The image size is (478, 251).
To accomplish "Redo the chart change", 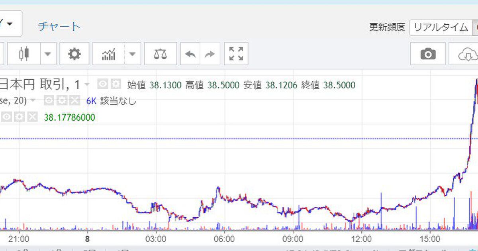I will 210,54.
